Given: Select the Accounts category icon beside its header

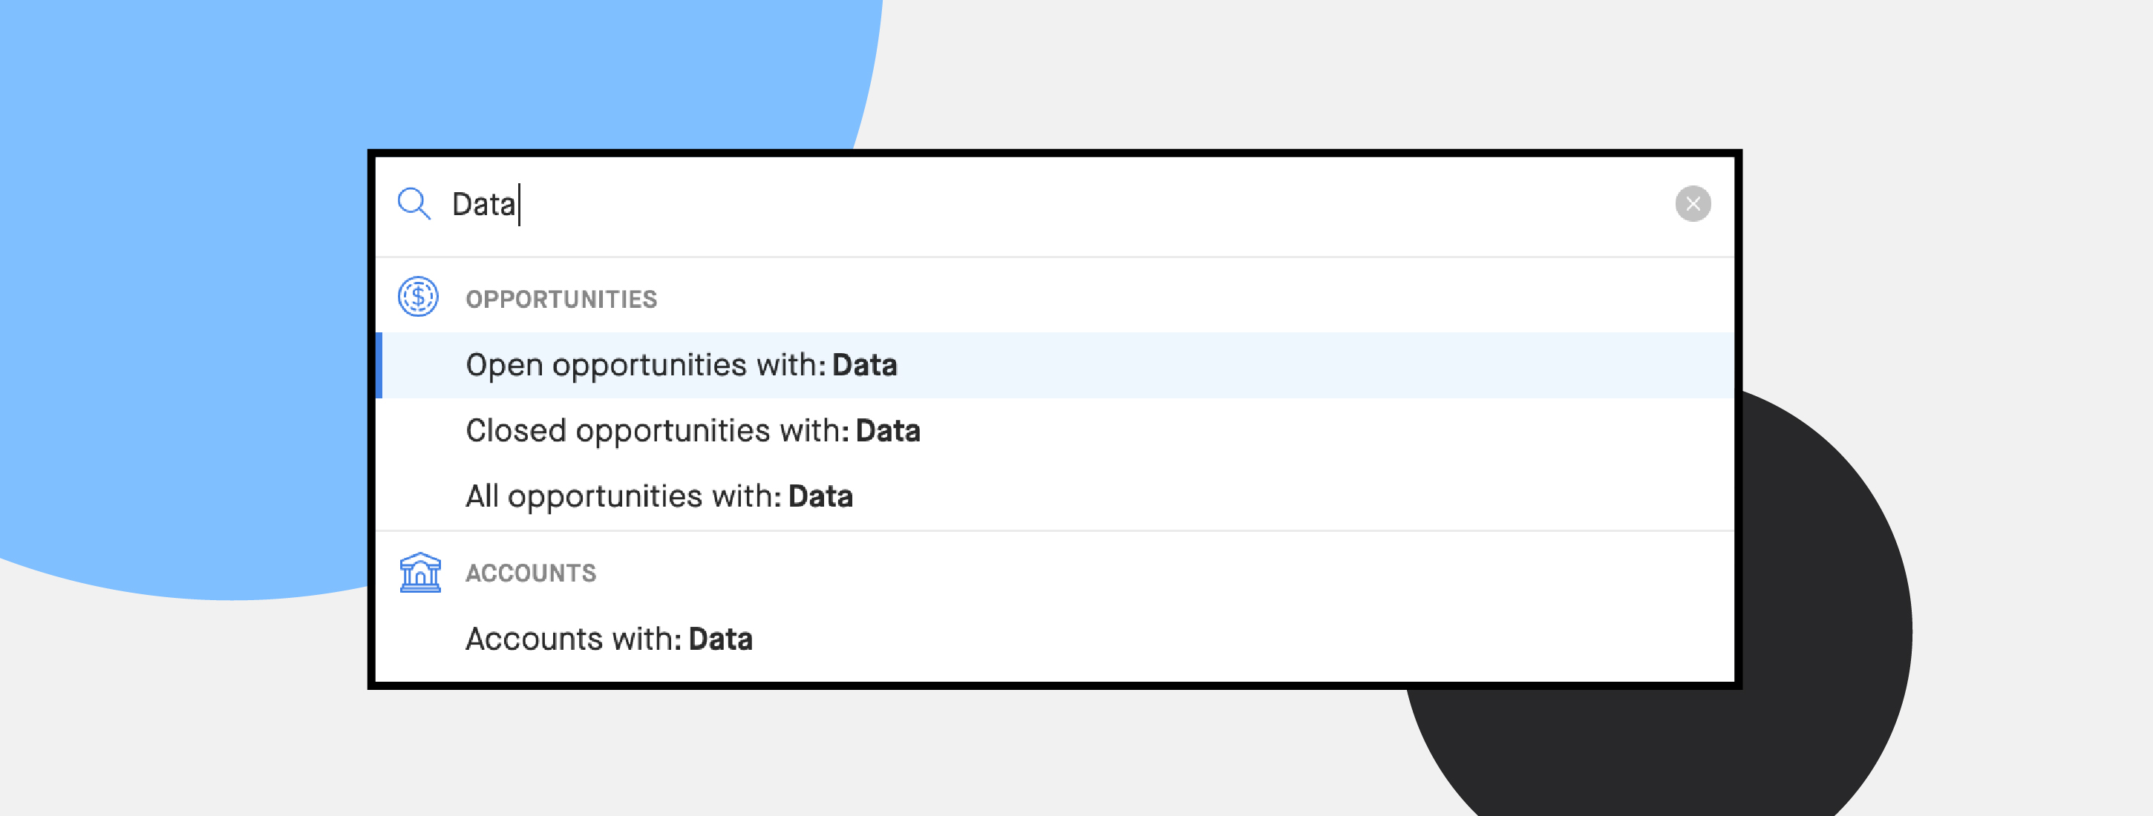Looking at the screenshot, I should pos(420,573).
